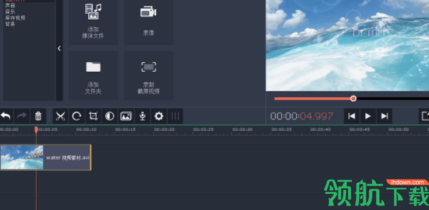Click the 录像 camera tile
Screen dimensions: 429x210
(148, 22)
